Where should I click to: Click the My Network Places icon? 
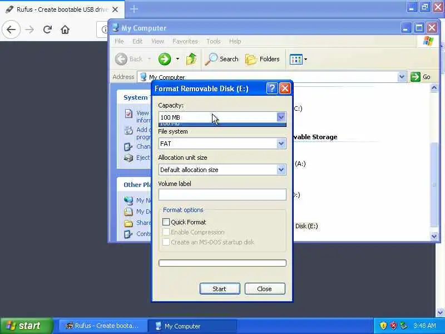[128, 200]
